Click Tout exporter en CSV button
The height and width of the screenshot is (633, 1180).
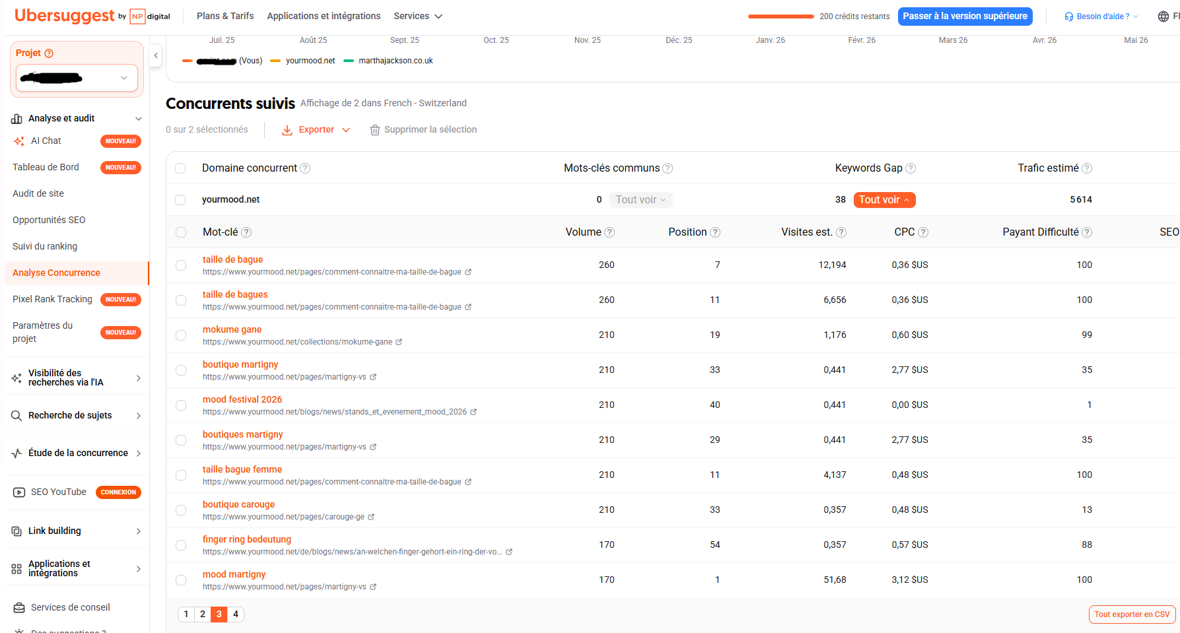tap(1132, 615)
